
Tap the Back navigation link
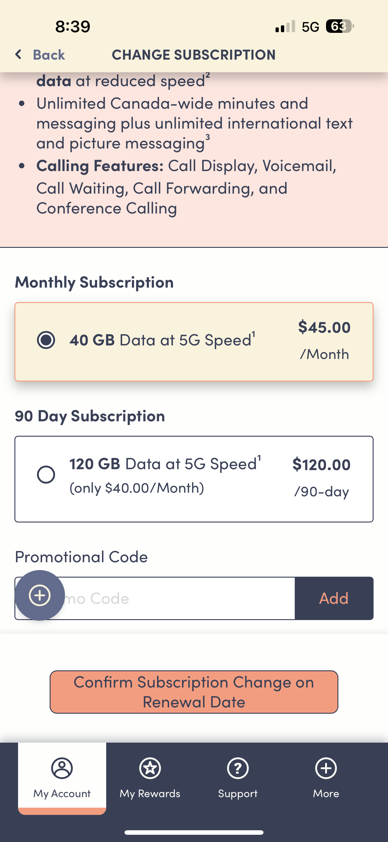[48, 55]
